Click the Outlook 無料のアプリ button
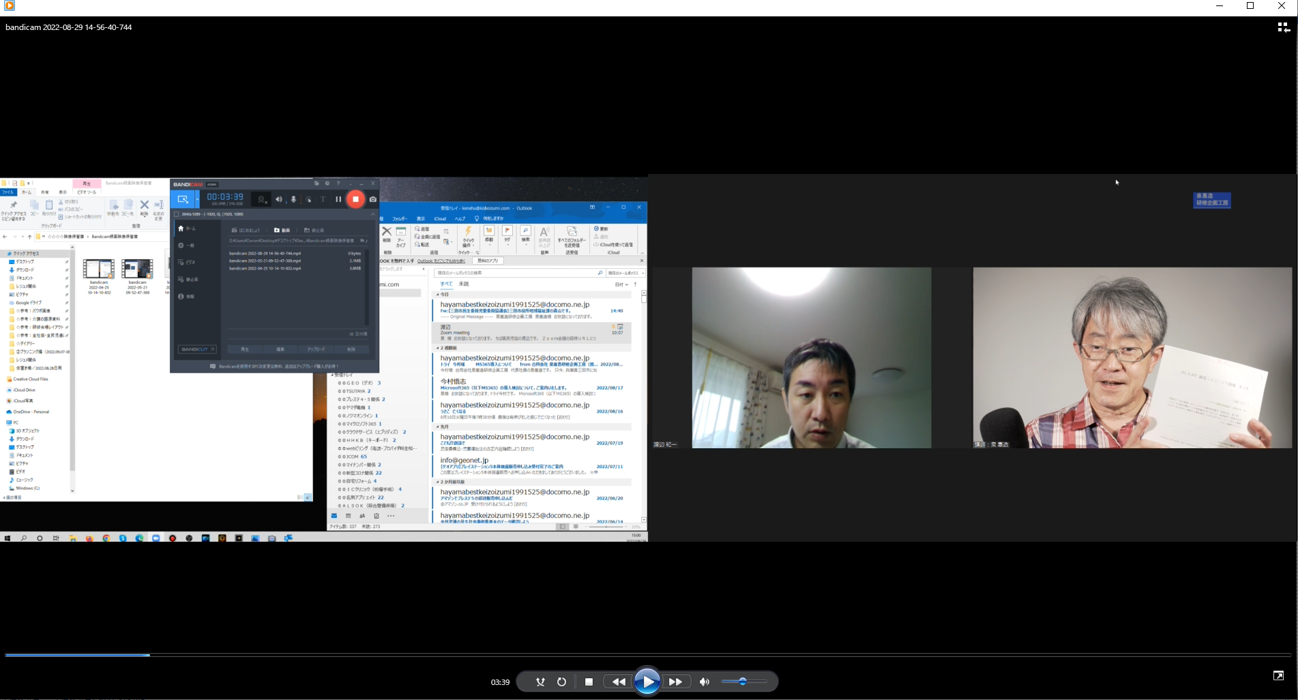The image size is (1298, 700). point(488,261)
